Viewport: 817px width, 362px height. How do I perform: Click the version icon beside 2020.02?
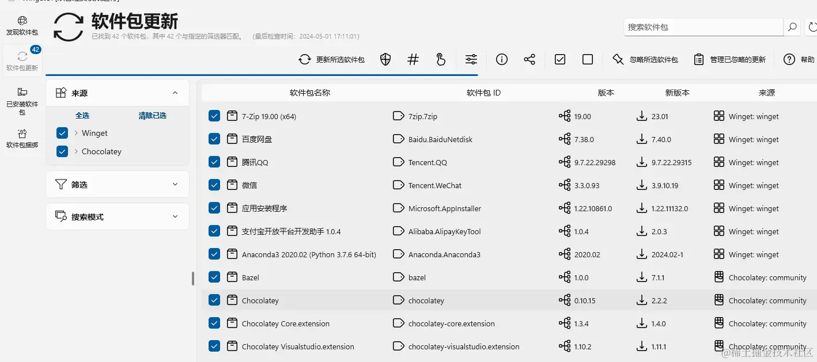tap(565, 254)
